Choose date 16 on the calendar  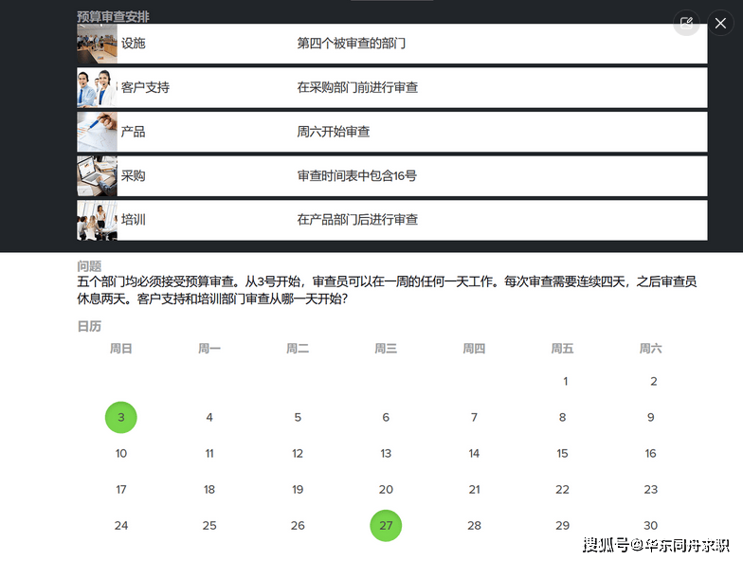click(650, 453)
